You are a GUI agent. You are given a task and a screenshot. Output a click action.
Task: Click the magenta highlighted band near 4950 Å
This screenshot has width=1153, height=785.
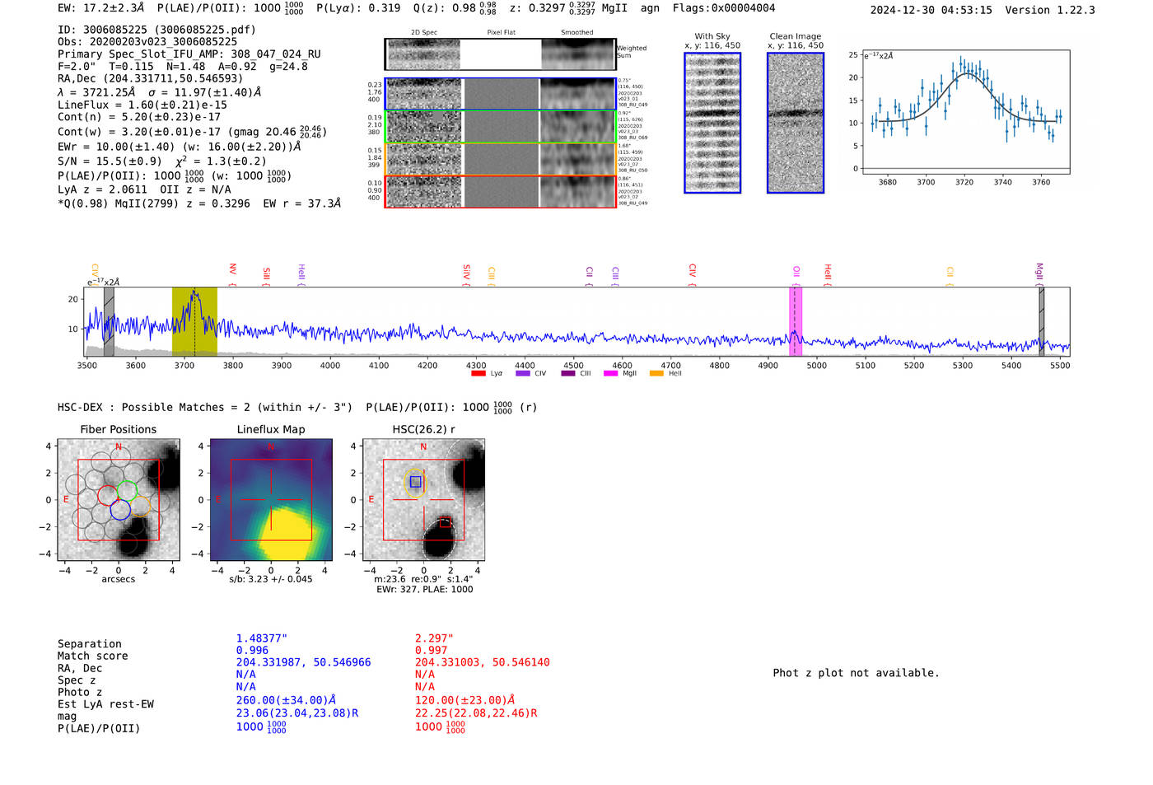[x=796, y=321]
